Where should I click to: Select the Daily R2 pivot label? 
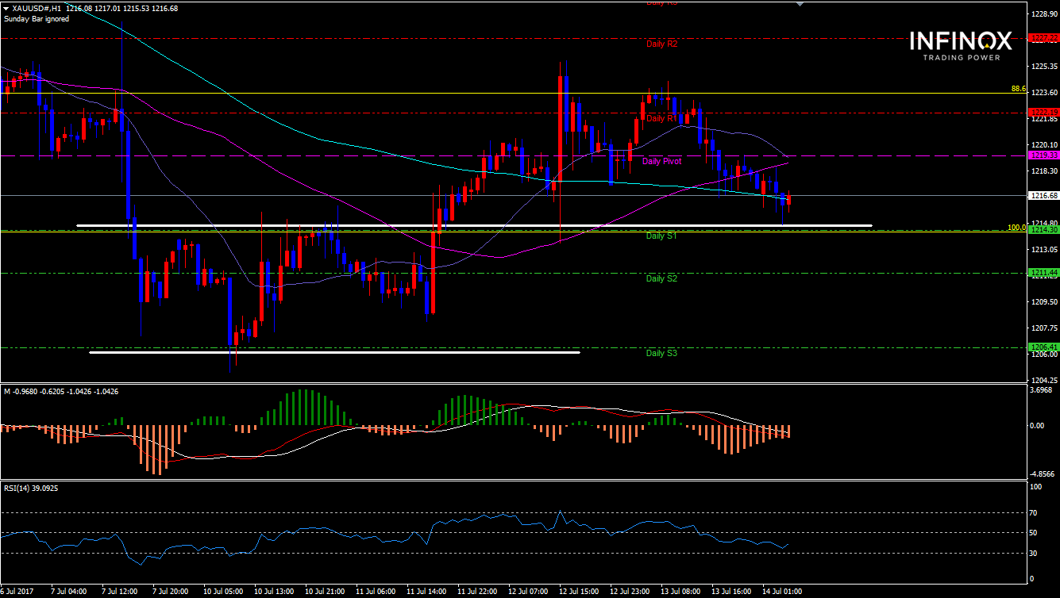pos(661,44)
